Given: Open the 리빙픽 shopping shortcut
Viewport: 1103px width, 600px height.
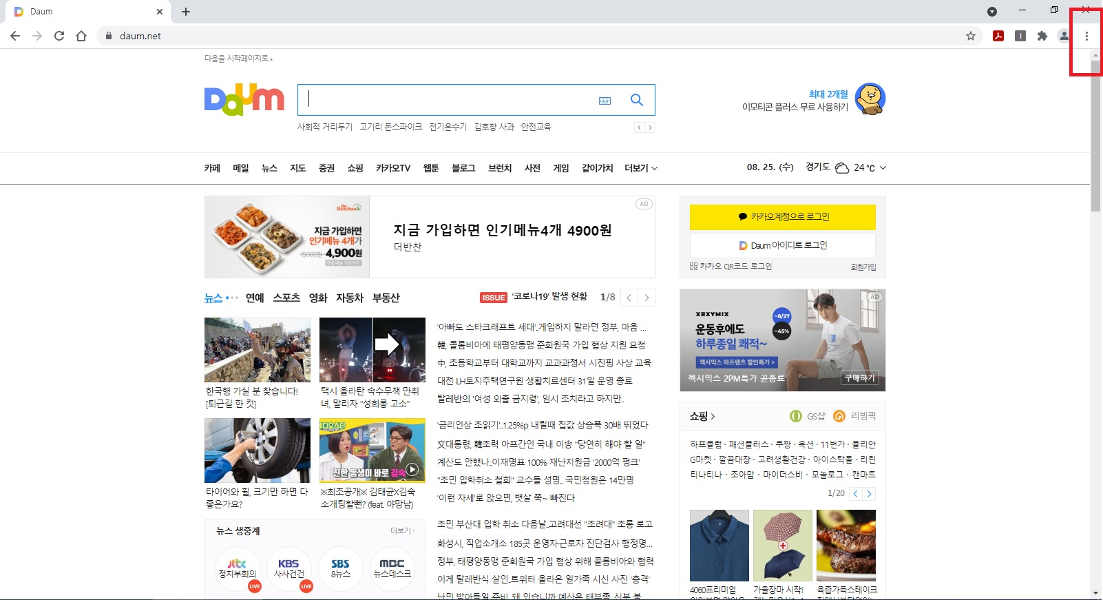Looking at the screenshot, I should click(854, 416).
